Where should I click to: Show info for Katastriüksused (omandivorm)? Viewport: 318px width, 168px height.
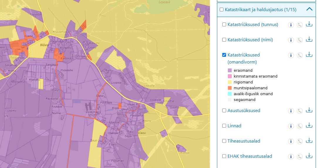point(291,55)
